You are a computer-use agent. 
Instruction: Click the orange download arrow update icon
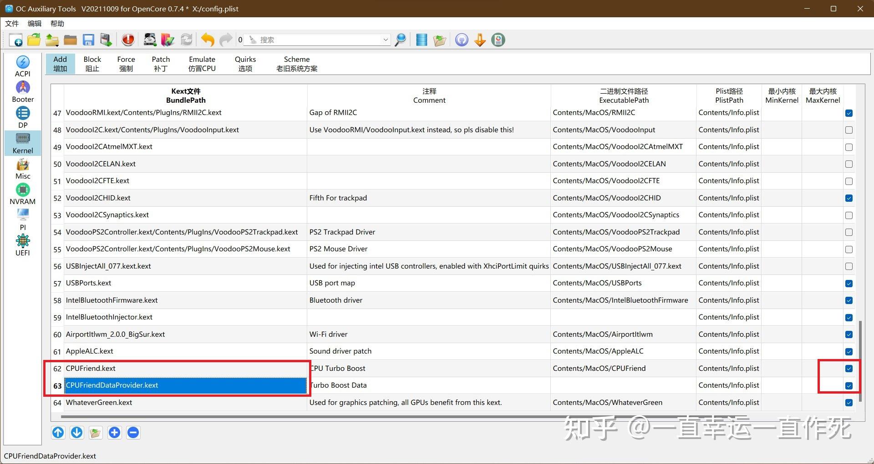pyautogui.click(x=480, y=40)
